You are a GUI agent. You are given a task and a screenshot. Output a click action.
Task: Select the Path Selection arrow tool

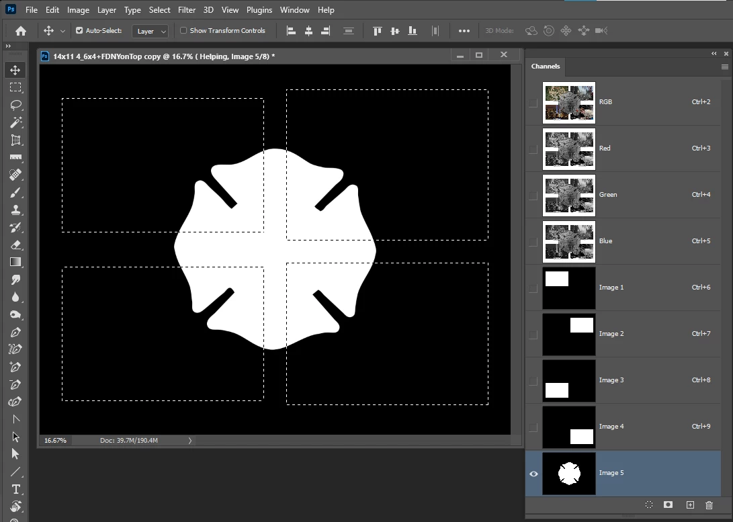[x=15, y=437]
